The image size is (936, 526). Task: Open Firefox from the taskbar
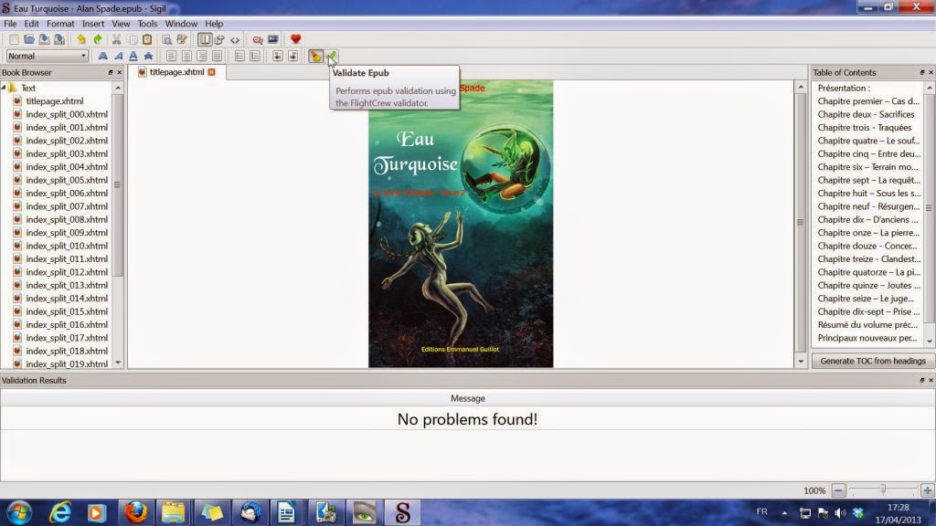(135, 512)
